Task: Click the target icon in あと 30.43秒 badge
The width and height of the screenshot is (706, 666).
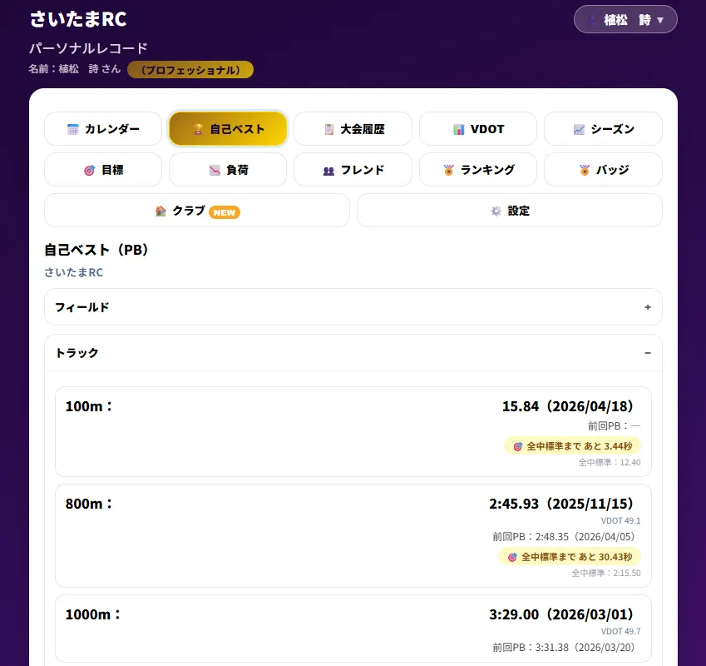Action: [x=512, y=558]
